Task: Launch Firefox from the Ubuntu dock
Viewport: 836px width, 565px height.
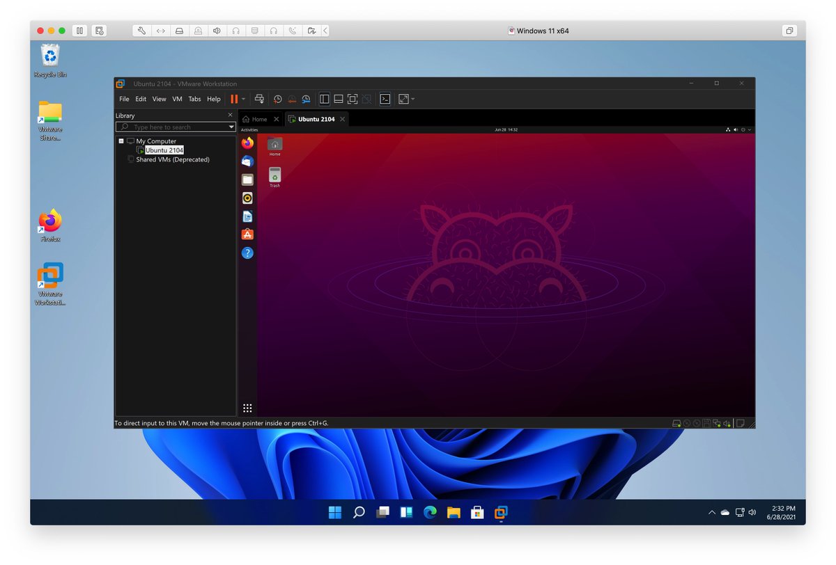Action: (247, 143)
